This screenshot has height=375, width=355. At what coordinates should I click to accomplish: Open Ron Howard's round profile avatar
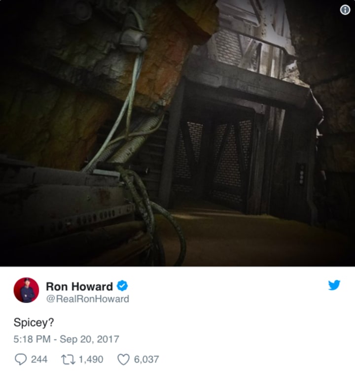[26, 290]
